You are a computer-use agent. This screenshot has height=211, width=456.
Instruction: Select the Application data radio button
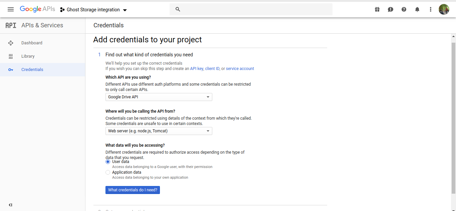(x=108, y=172)
